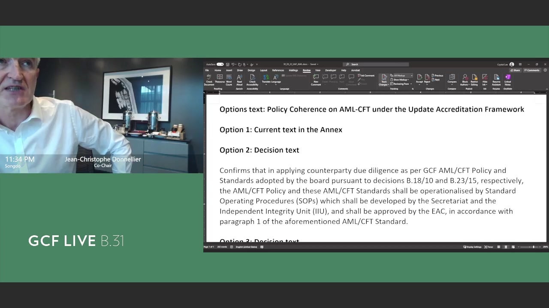This screenshot has width=549, height=308.
Task: Run Check Accessibility
Action: pyautogui.click(x=252, y=80)
